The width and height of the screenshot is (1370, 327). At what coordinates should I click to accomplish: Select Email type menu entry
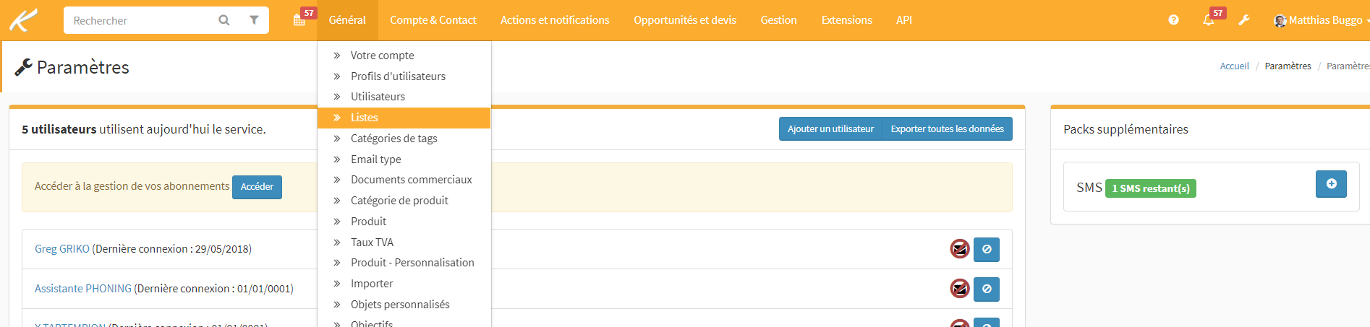click(404, 159)
